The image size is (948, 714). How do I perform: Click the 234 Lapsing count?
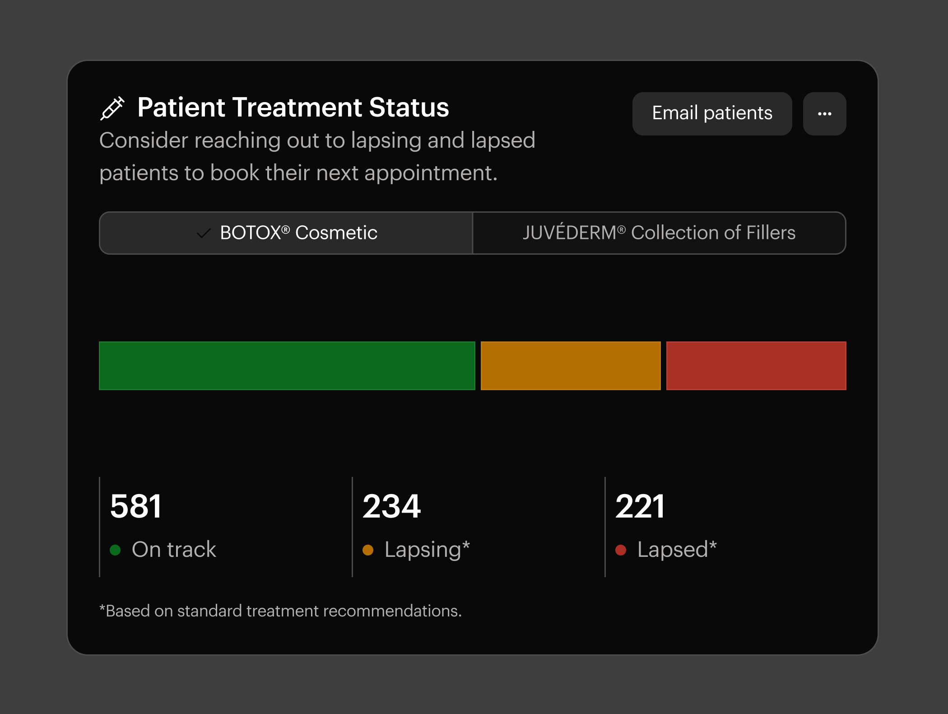[x=391, y=506]
